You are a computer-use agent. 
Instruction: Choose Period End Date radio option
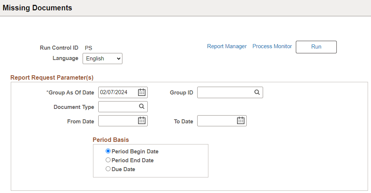pos(108,160)
